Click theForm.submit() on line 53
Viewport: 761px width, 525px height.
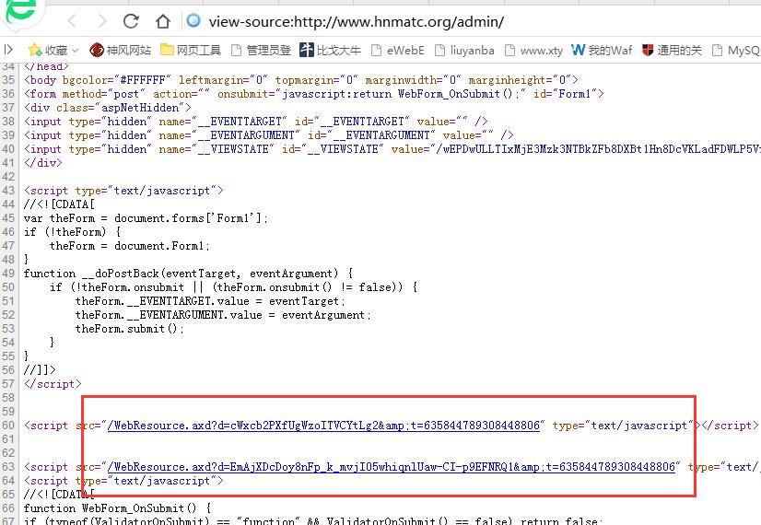[x=130, y=329]
